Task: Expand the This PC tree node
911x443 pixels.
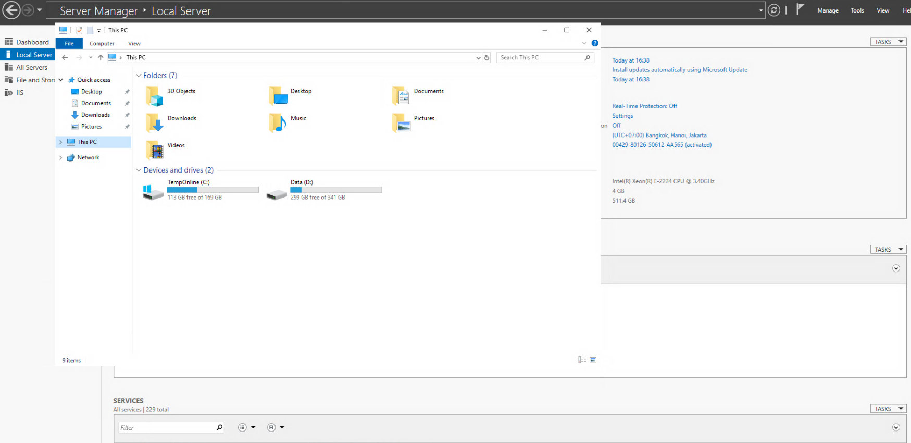Action: [x=61, y=142]
